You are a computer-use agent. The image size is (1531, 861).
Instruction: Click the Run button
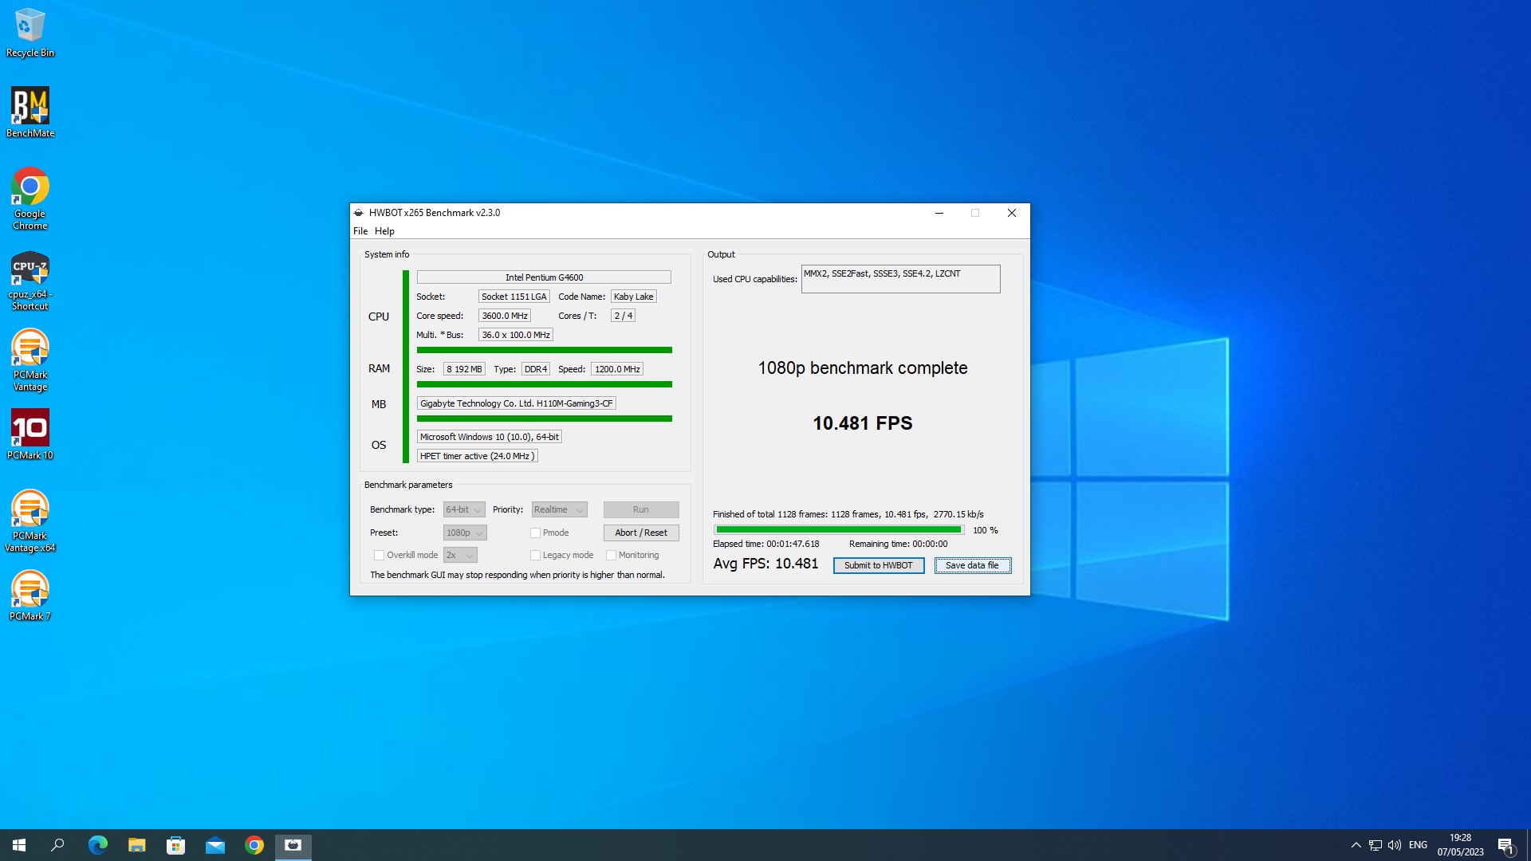641,509
